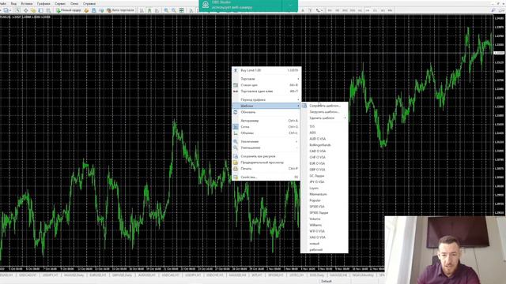This screenshot has width=506, height=284.
Task: Open the Справка menu
Action: (89, 3)
